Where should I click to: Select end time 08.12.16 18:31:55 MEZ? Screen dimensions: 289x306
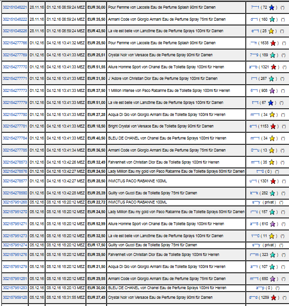tap(66, 297)
